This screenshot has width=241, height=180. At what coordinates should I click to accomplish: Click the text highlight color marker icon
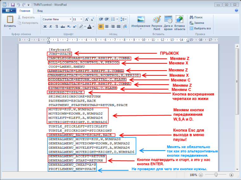coord(81,27)
